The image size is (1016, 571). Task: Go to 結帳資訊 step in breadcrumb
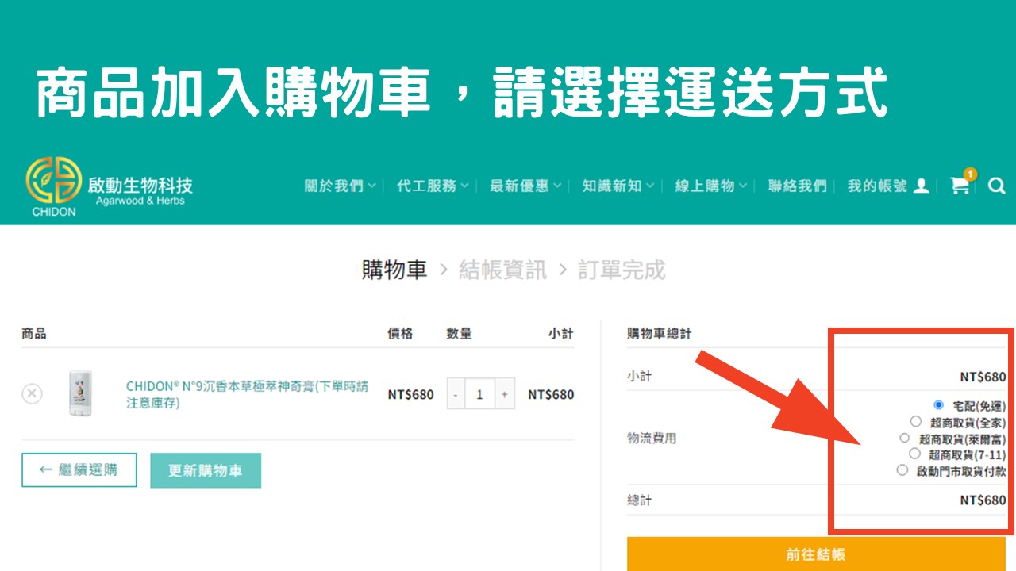coord(502,270)
